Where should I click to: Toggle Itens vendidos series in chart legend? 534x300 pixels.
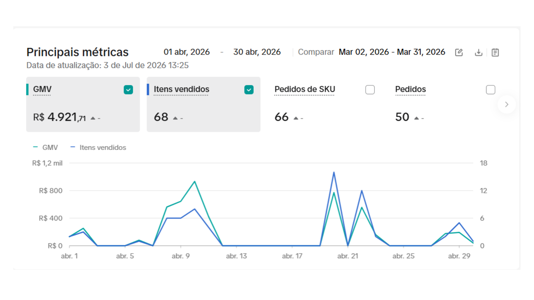click(x=98, y=147)
